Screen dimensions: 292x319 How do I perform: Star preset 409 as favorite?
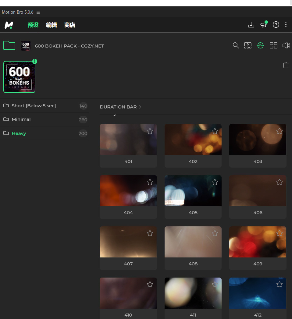point(280,233)
